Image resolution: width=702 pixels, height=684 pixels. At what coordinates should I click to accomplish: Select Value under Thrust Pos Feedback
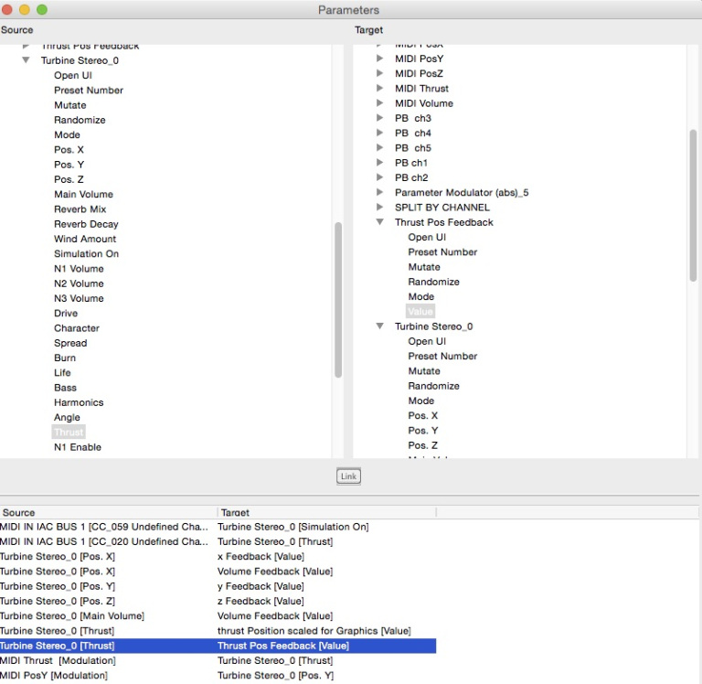(x=420, y=311)
